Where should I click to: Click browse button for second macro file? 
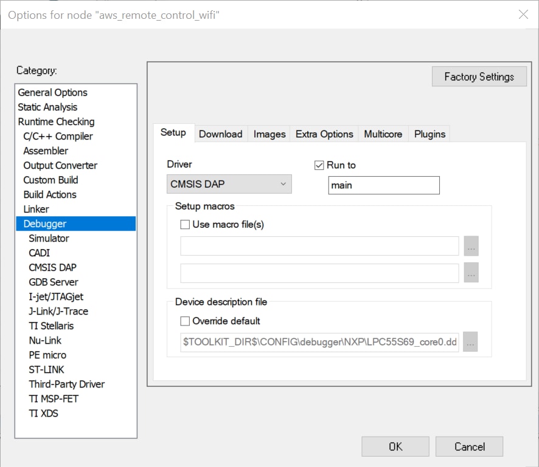[471, 273]
